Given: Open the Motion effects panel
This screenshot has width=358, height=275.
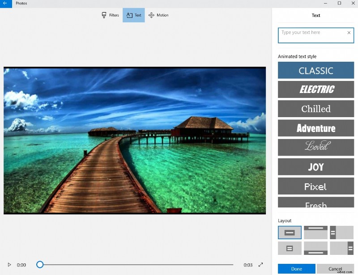Looking at the screenshot, I should [x=158, y=15].
